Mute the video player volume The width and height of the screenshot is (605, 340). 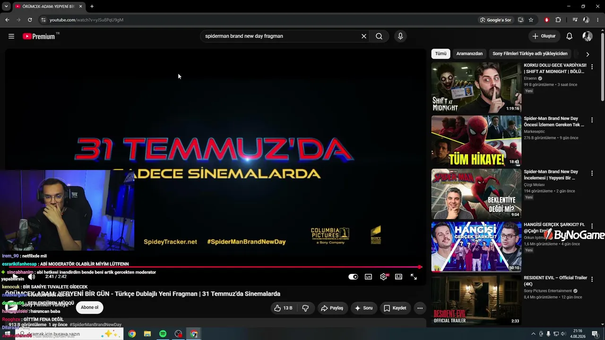point(32,277)
